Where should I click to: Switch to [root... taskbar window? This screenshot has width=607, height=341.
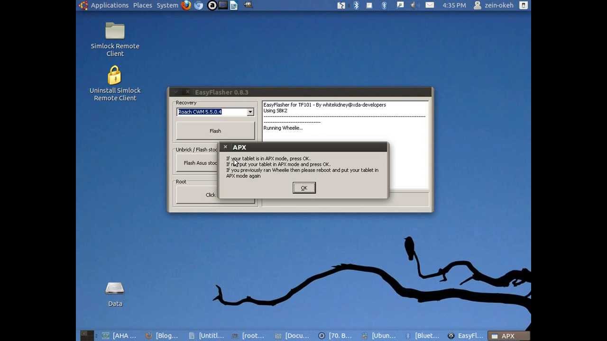(248, 335)
